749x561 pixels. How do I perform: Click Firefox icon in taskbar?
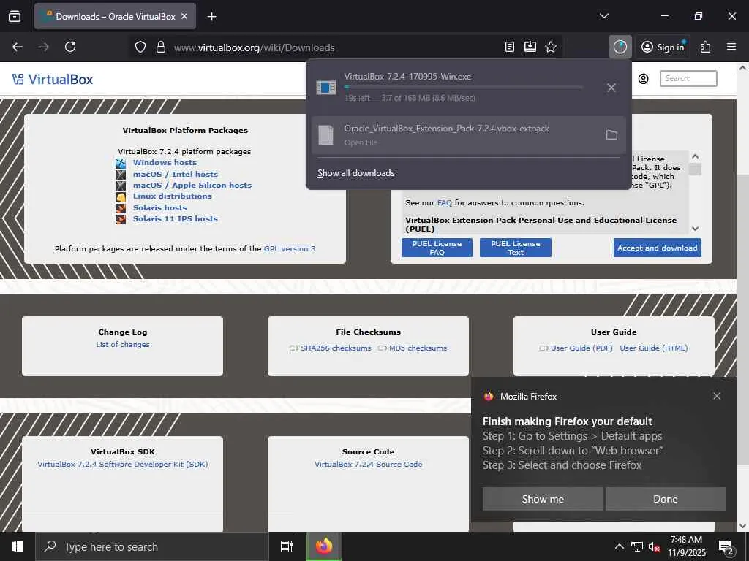[324, 546]
